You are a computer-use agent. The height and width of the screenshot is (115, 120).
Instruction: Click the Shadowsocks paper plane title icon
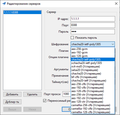[x=4, y=4]
